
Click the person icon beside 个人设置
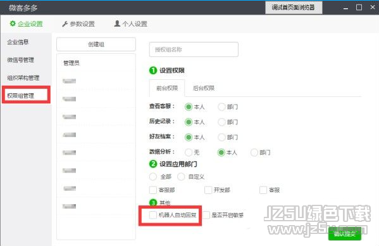click(117, 23)
